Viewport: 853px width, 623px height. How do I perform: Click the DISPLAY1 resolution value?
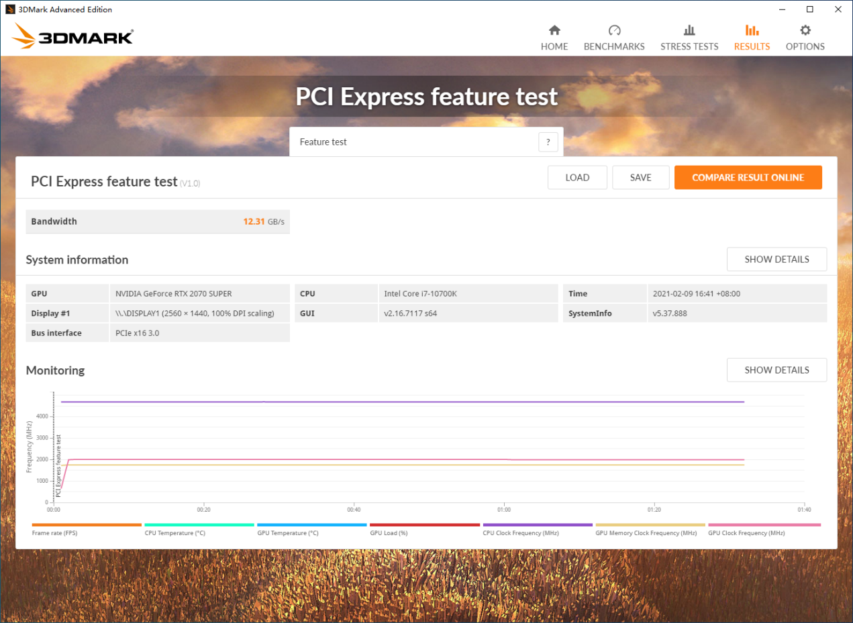(195, 313)
